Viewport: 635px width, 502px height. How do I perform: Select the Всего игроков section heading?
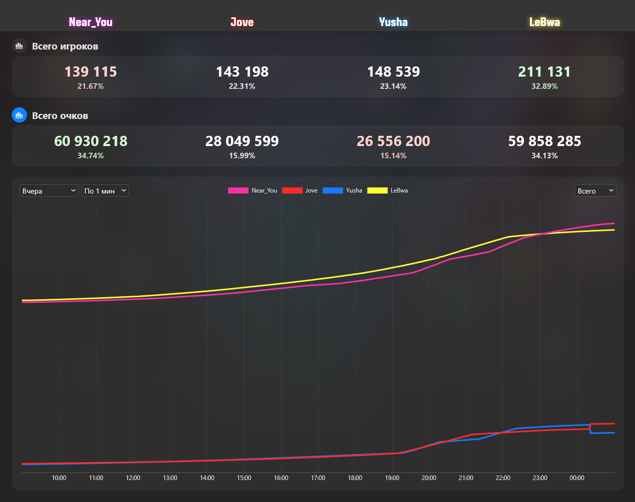pos(65,46)
